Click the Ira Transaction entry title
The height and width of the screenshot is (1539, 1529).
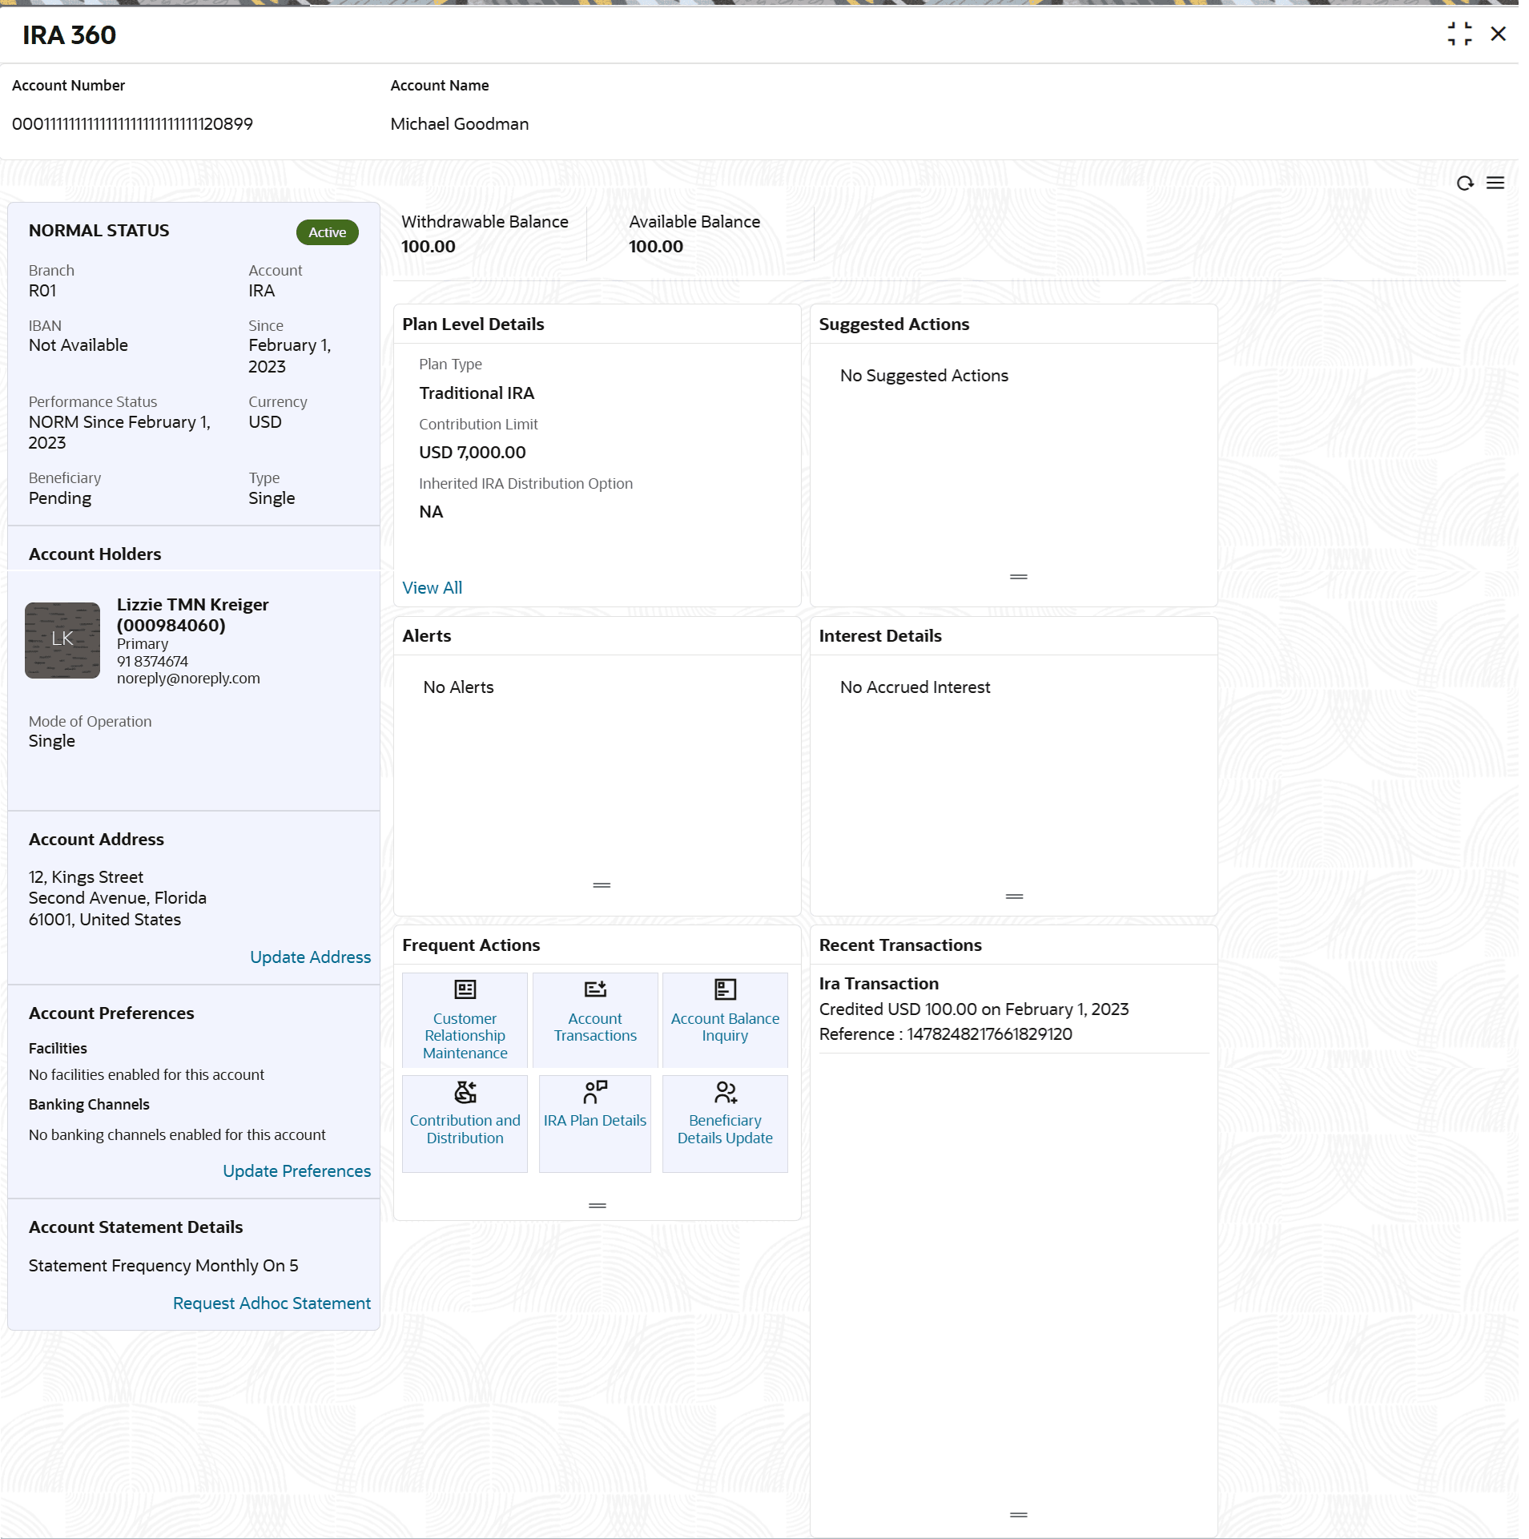coord(879,984)
